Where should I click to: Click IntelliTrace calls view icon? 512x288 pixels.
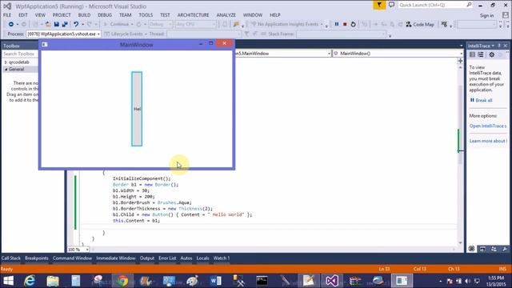tap(481, 55)
